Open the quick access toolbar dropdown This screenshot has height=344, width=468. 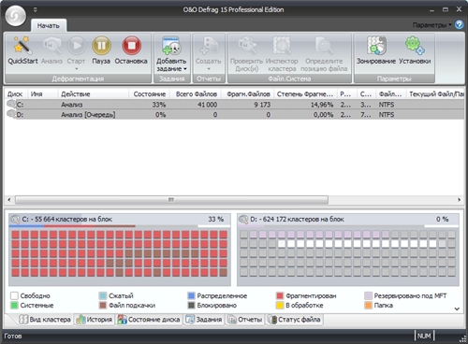tap(36, 9)
